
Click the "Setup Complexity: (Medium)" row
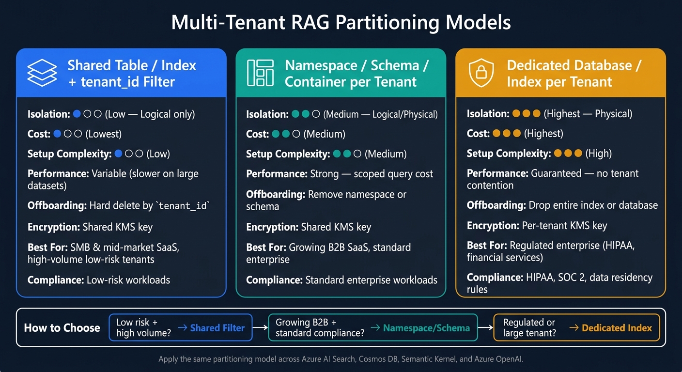[x=326, y=154]
